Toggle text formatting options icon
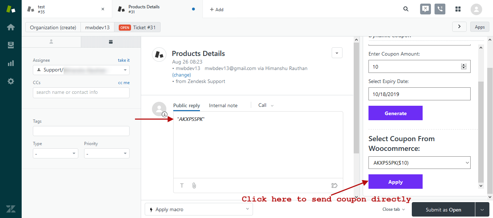 point(182,186)
